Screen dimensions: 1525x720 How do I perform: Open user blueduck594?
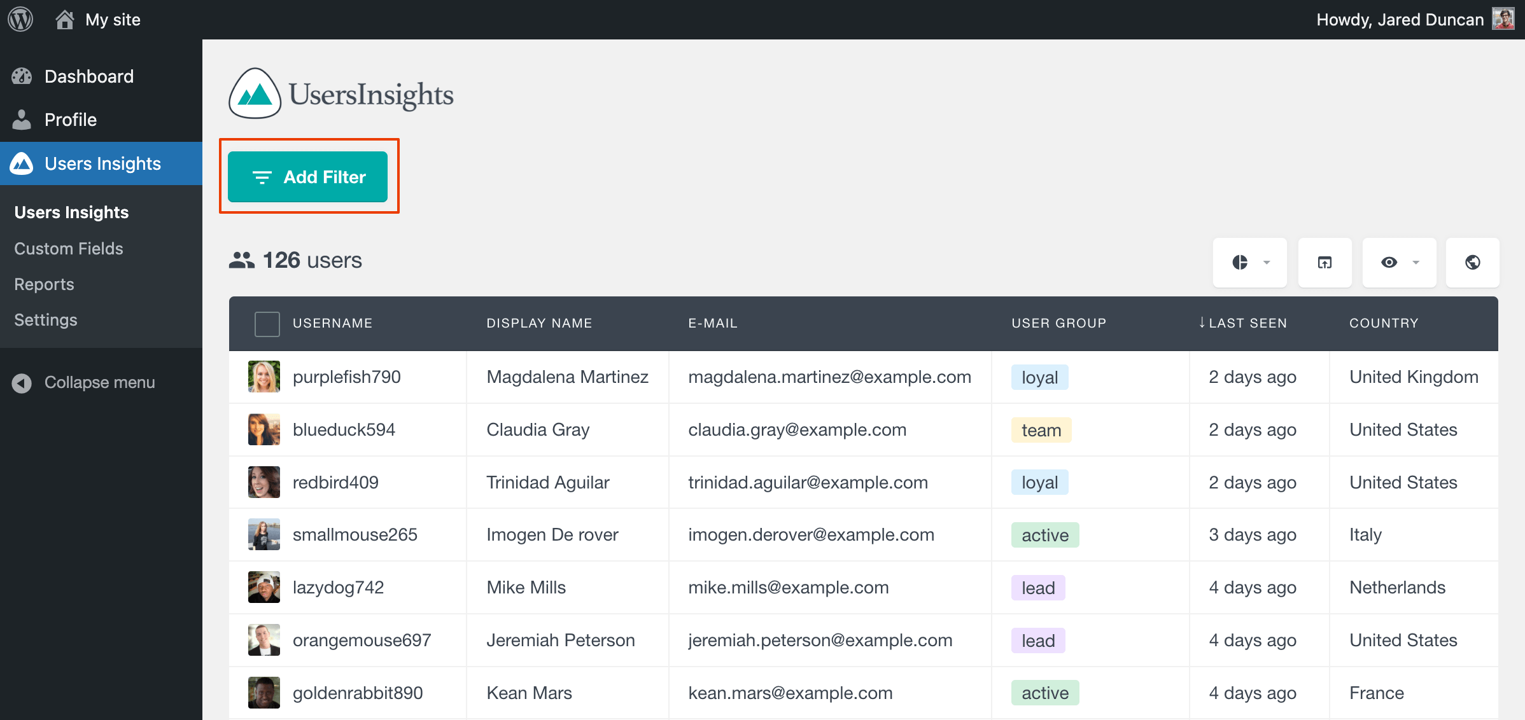344,429
